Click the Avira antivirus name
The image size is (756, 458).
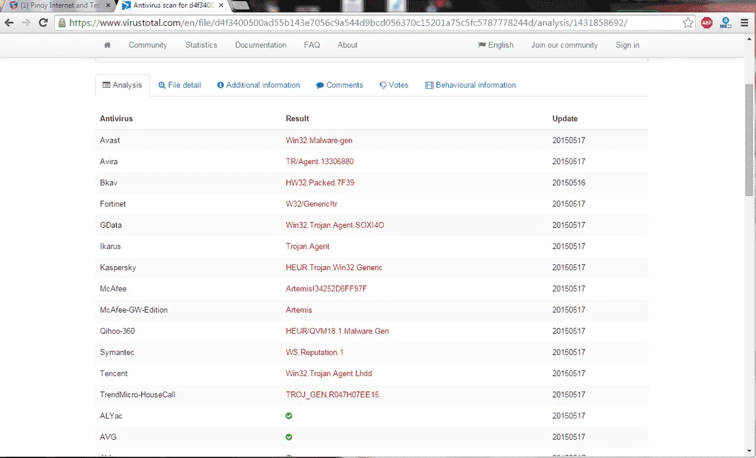[108, 161]
